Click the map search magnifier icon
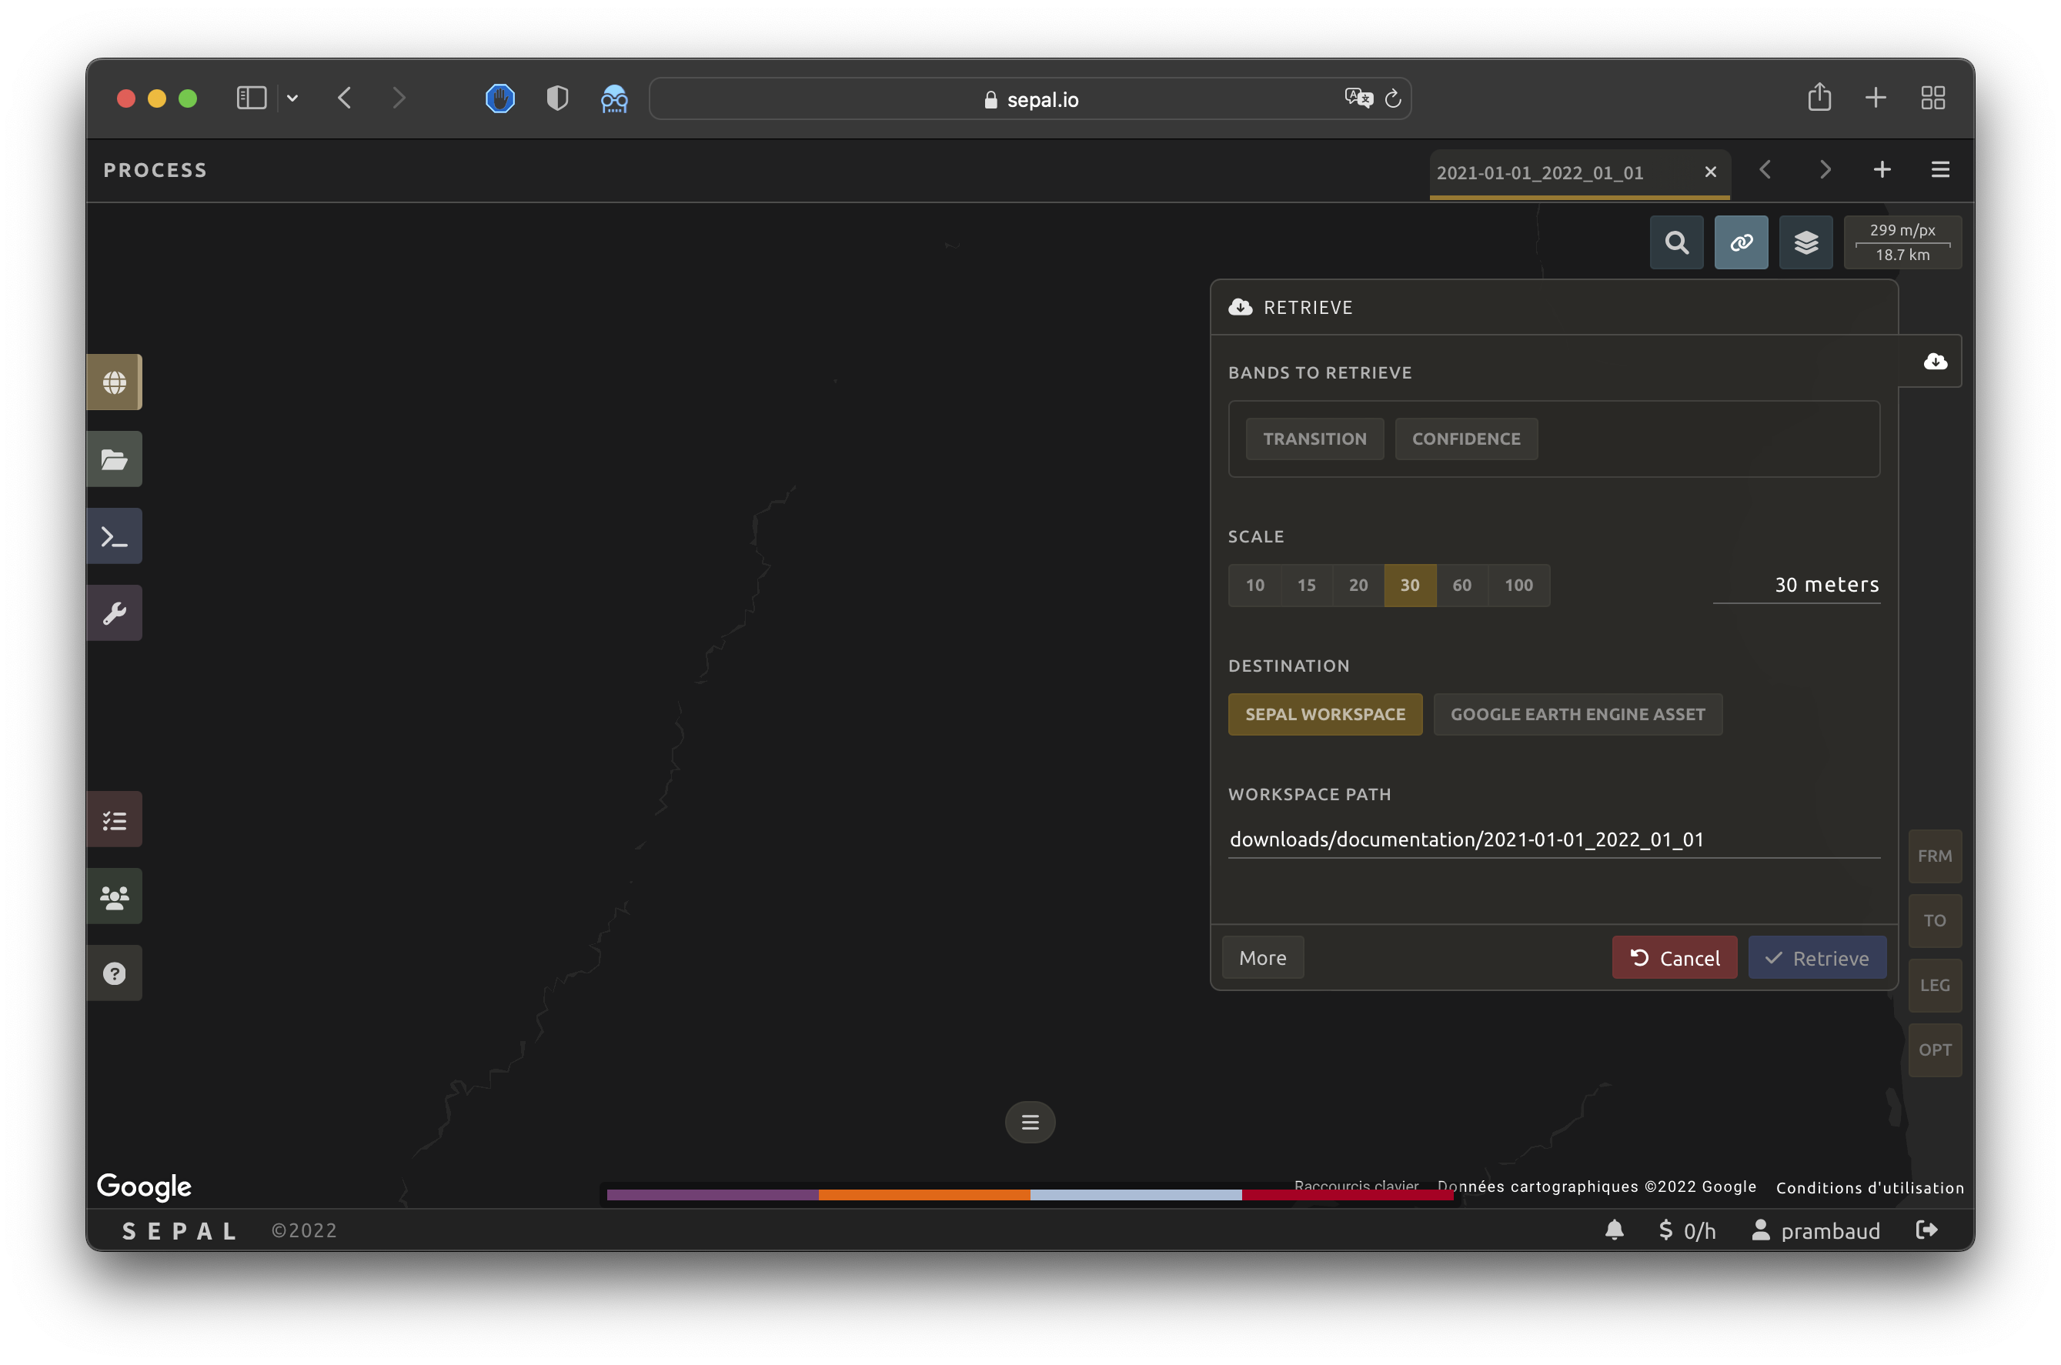 (1676, 242)
